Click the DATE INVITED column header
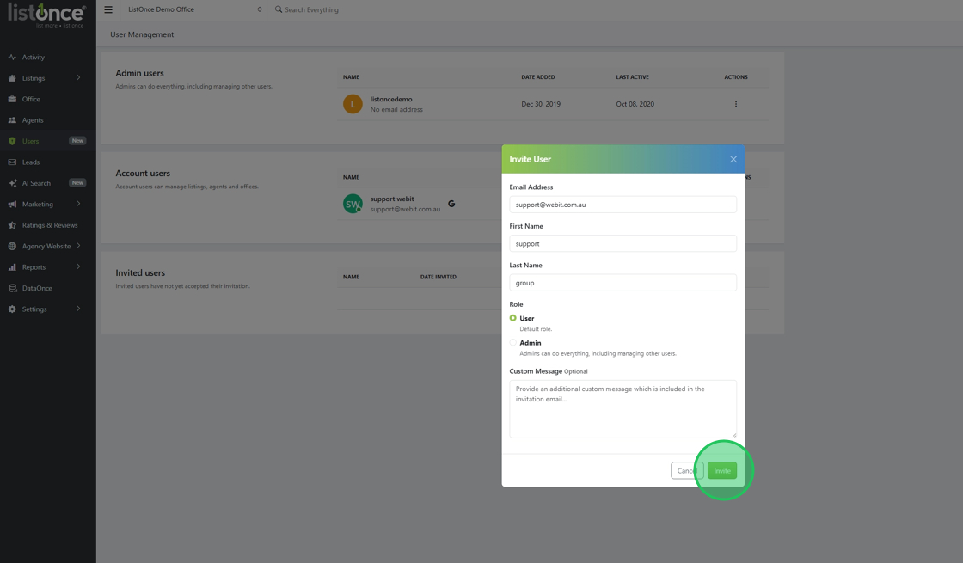 click(x=439, y=277)
